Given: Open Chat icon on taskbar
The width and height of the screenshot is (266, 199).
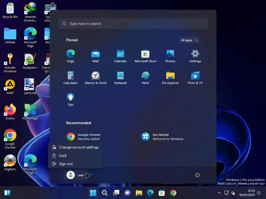Looking at the screenshot, I should click(x=127, y=193).
